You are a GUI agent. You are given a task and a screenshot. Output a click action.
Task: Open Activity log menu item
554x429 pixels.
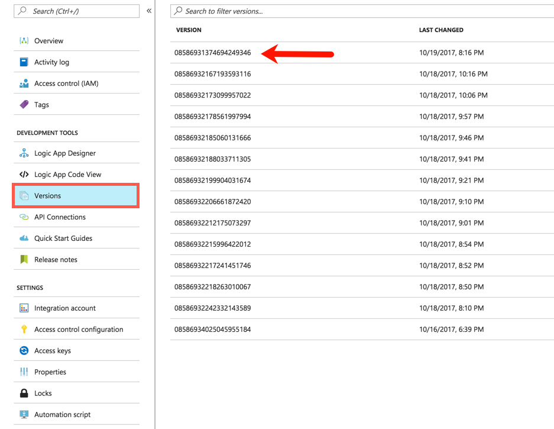[x=76, y=62]
